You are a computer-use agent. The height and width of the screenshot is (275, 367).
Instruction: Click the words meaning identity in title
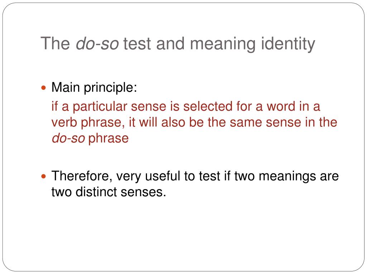point(253,44)
